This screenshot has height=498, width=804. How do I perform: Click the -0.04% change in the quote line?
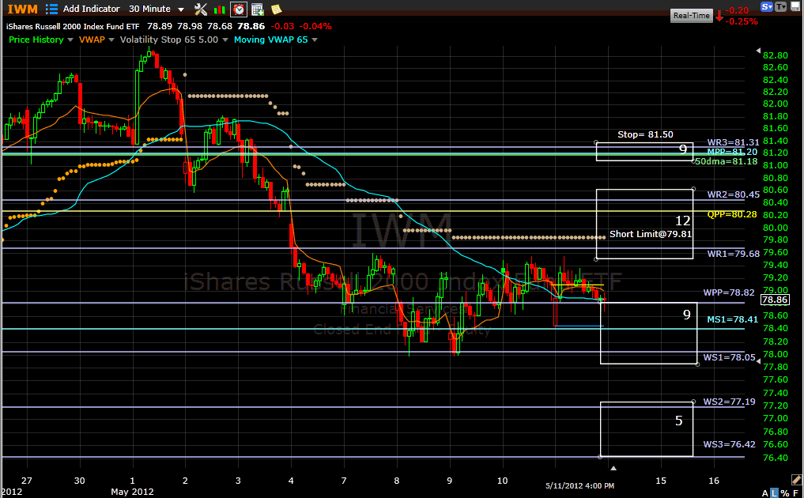coord(315,26)
